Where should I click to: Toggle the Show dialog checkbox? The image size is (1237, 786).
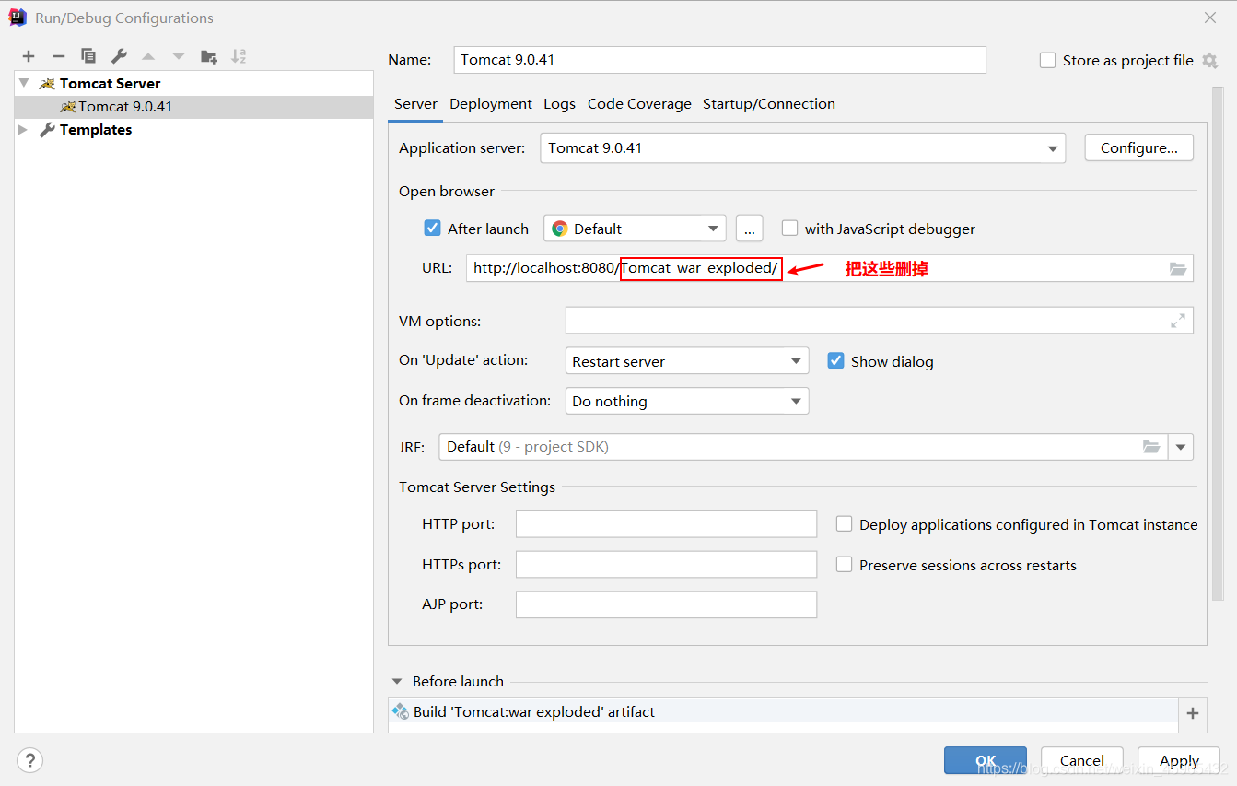[835, 361]
